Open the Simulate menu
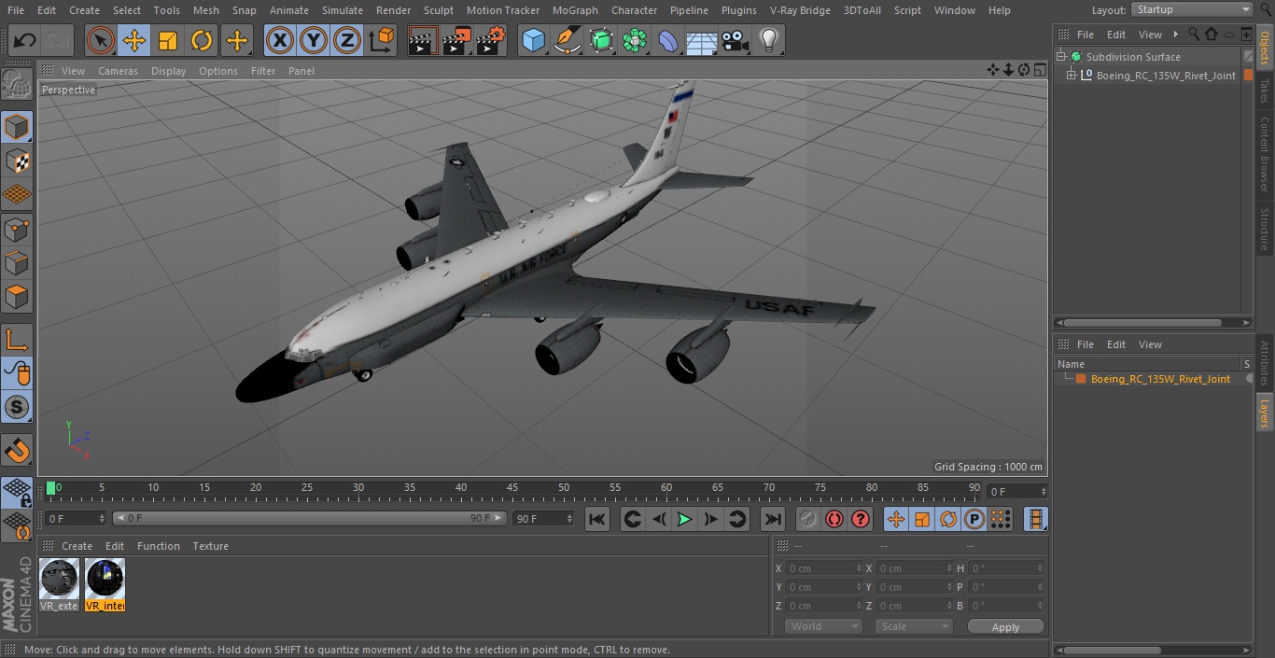Screen dimensions: 1275x658 pos(342,10)
